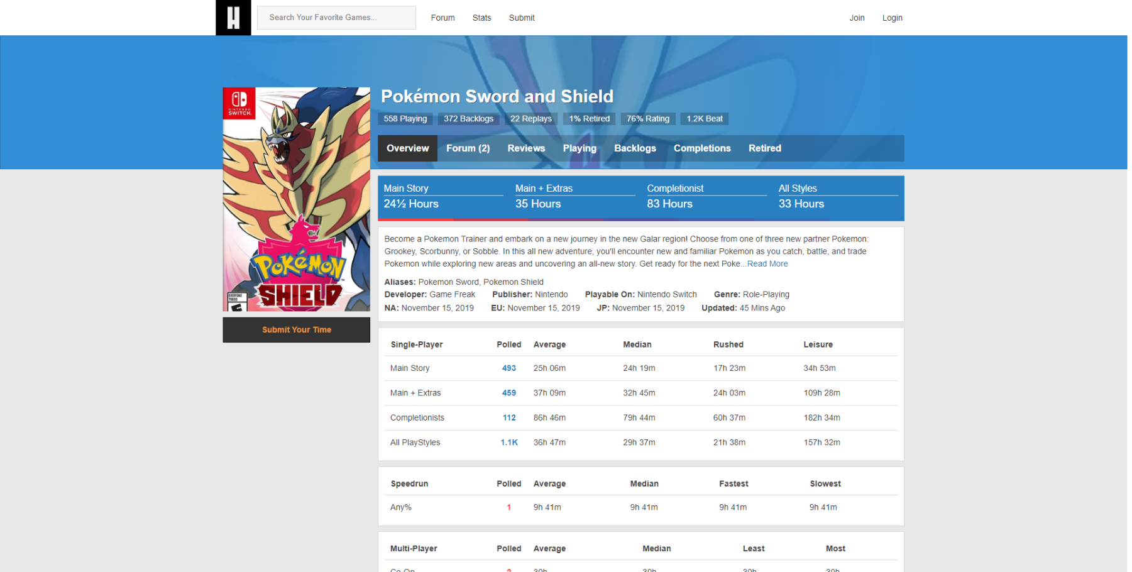Image resolution: width=1132 pixels, height=572 pixels.
Task: View the Completions tab
Action: point(702,148)
